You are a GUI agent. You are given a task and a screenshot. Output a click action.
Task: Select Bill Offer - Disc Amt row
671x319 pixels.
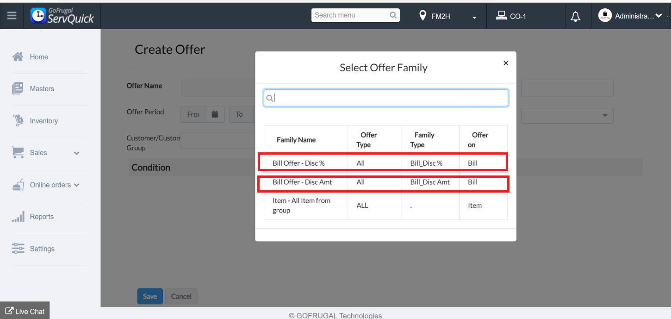pyautogui.click(x=302, y=182)
